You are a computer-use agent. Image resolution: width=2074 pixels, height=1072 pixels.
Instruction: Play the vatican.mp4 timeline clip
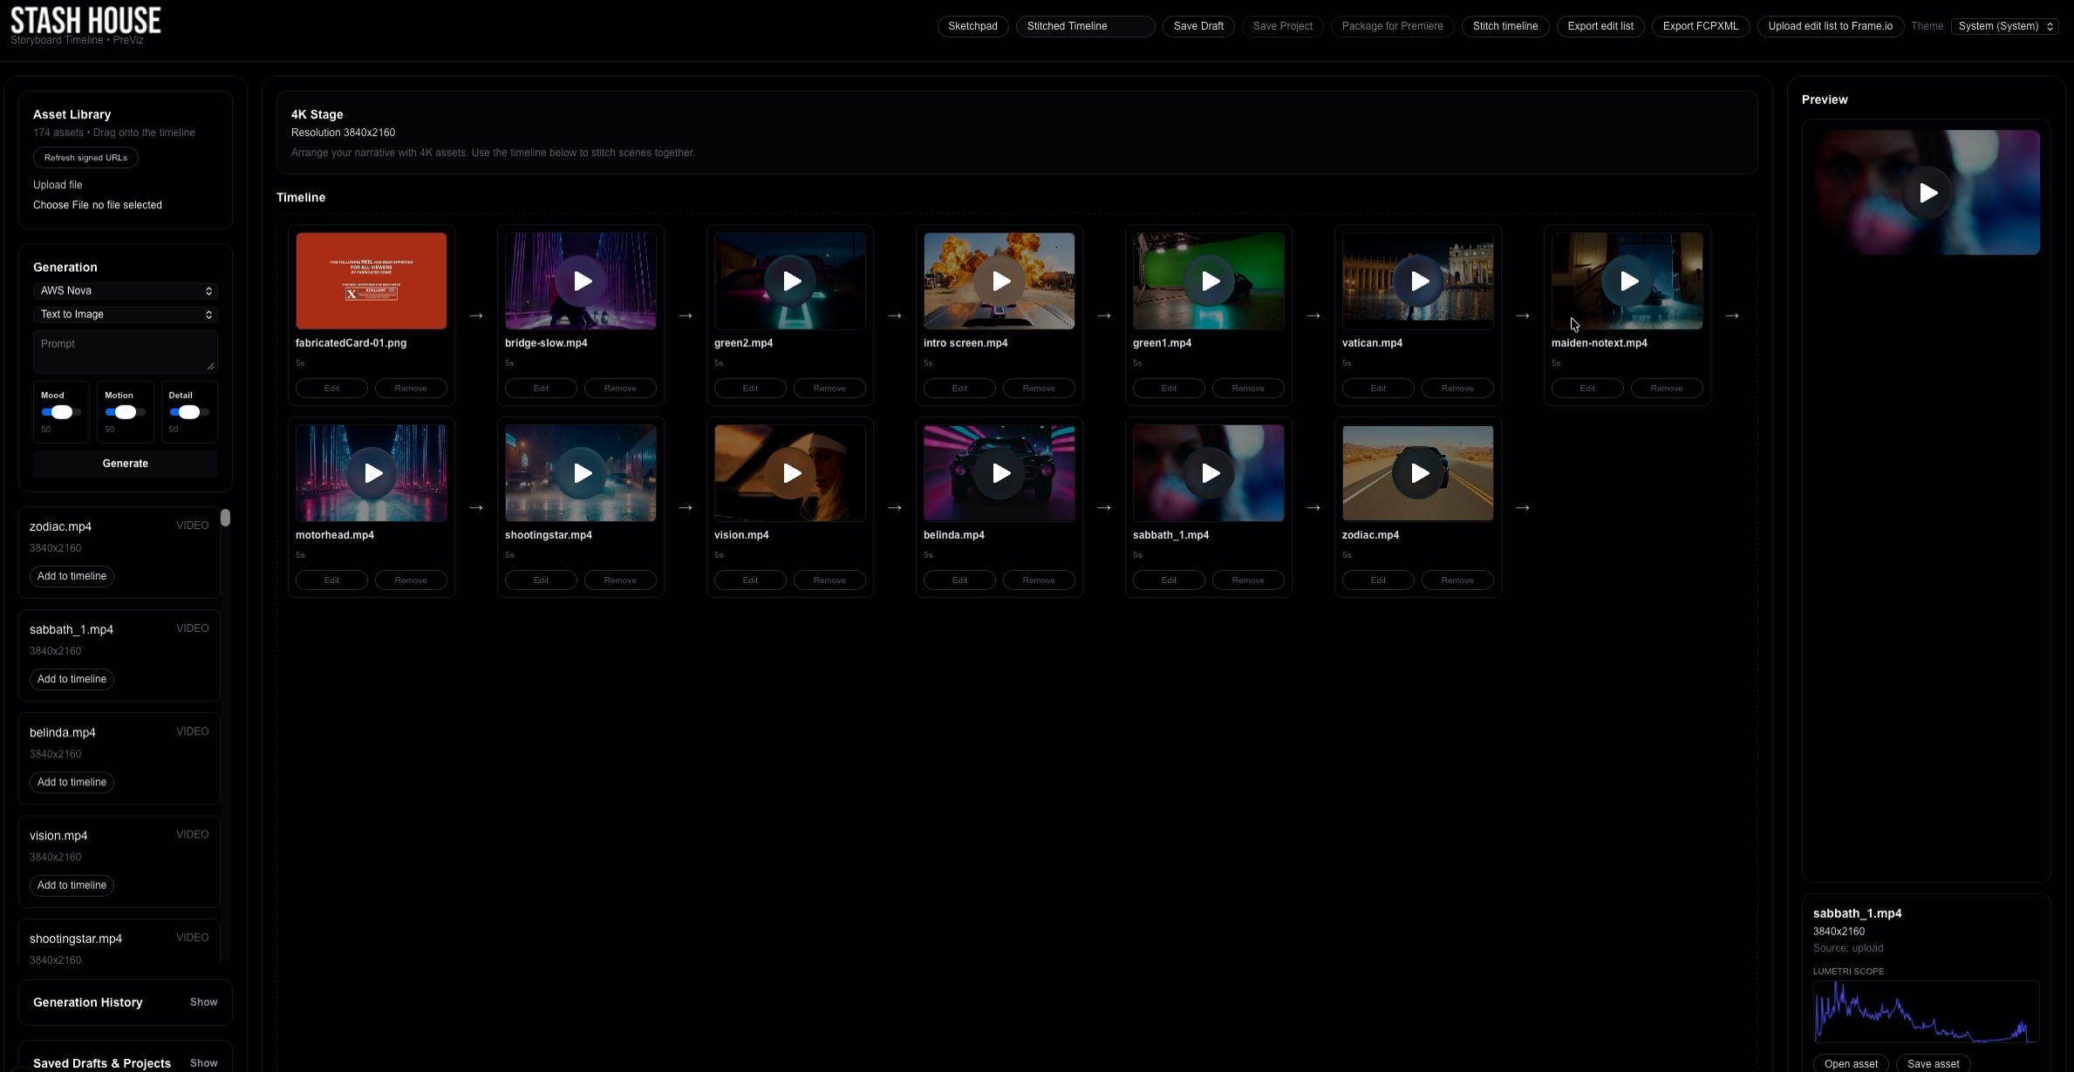[x=1418, y=281]
